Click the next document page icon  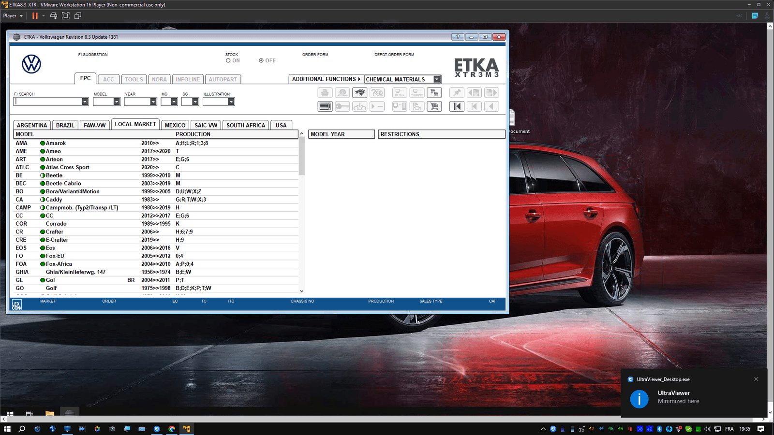pos(491,93)
